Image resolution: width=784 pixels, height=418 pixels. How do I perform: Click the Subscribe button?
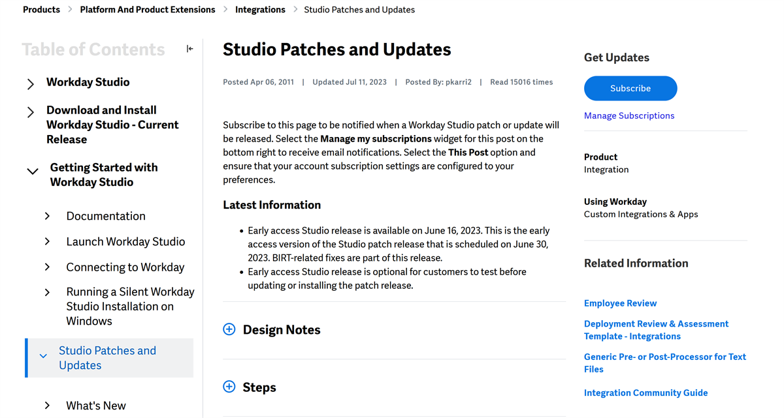click(x=630, y=88)
